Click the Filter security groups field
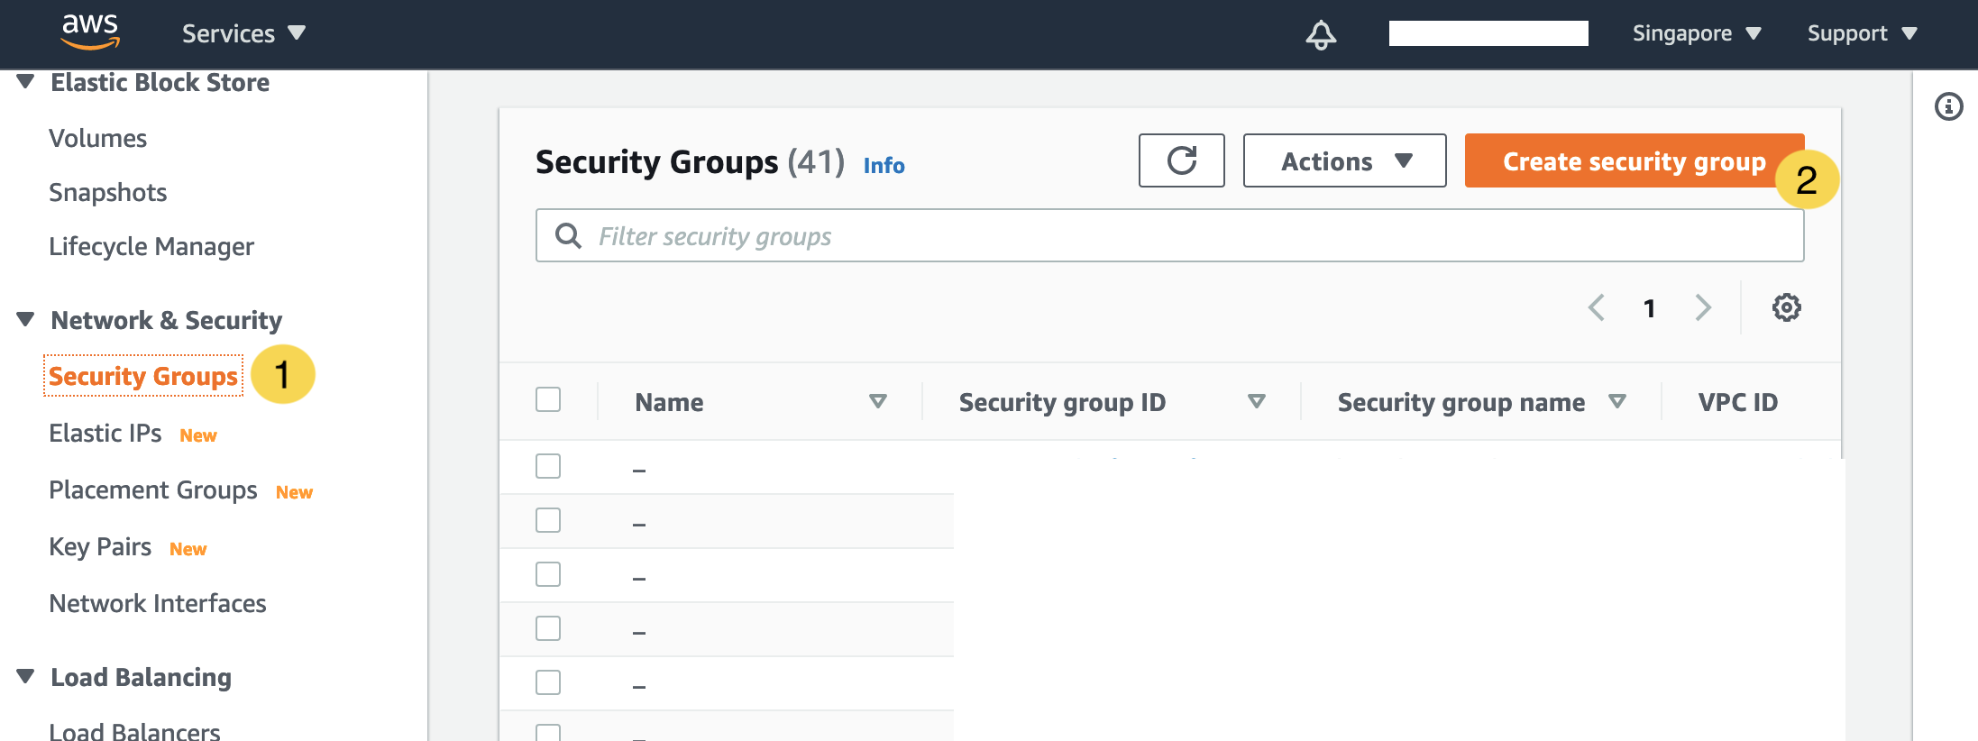The image size is (1978, 741). pos(1169,236)
